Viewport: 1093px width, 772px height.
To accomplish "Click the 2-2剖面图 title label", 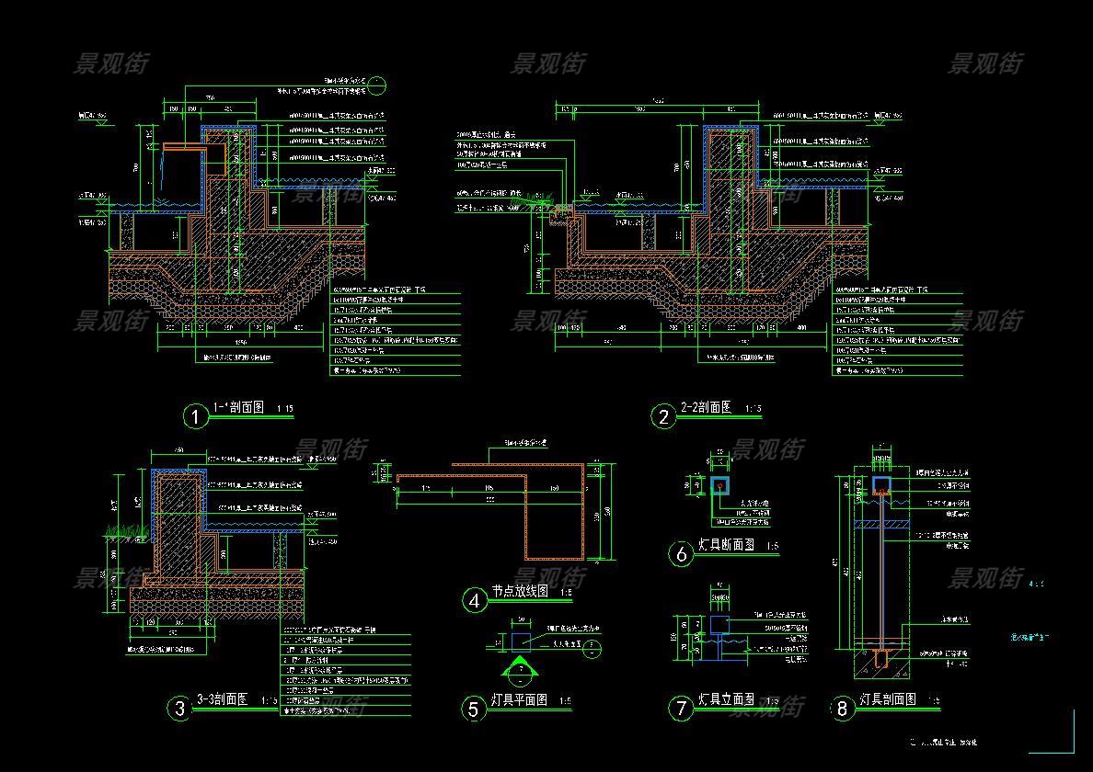I will pos(706,407).
